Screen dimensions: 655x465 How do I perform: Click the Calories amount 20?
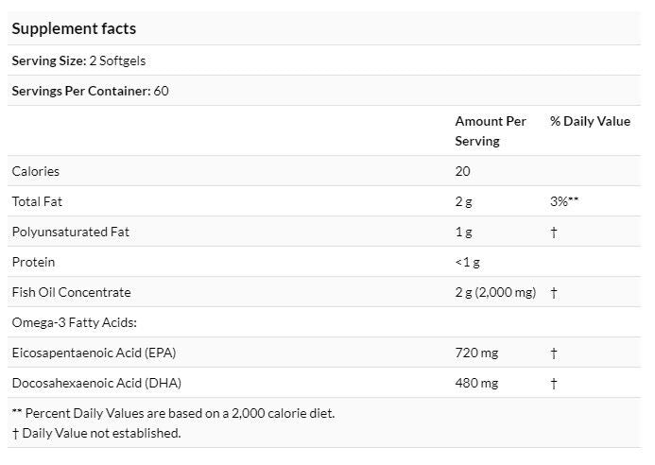[462, 171]
